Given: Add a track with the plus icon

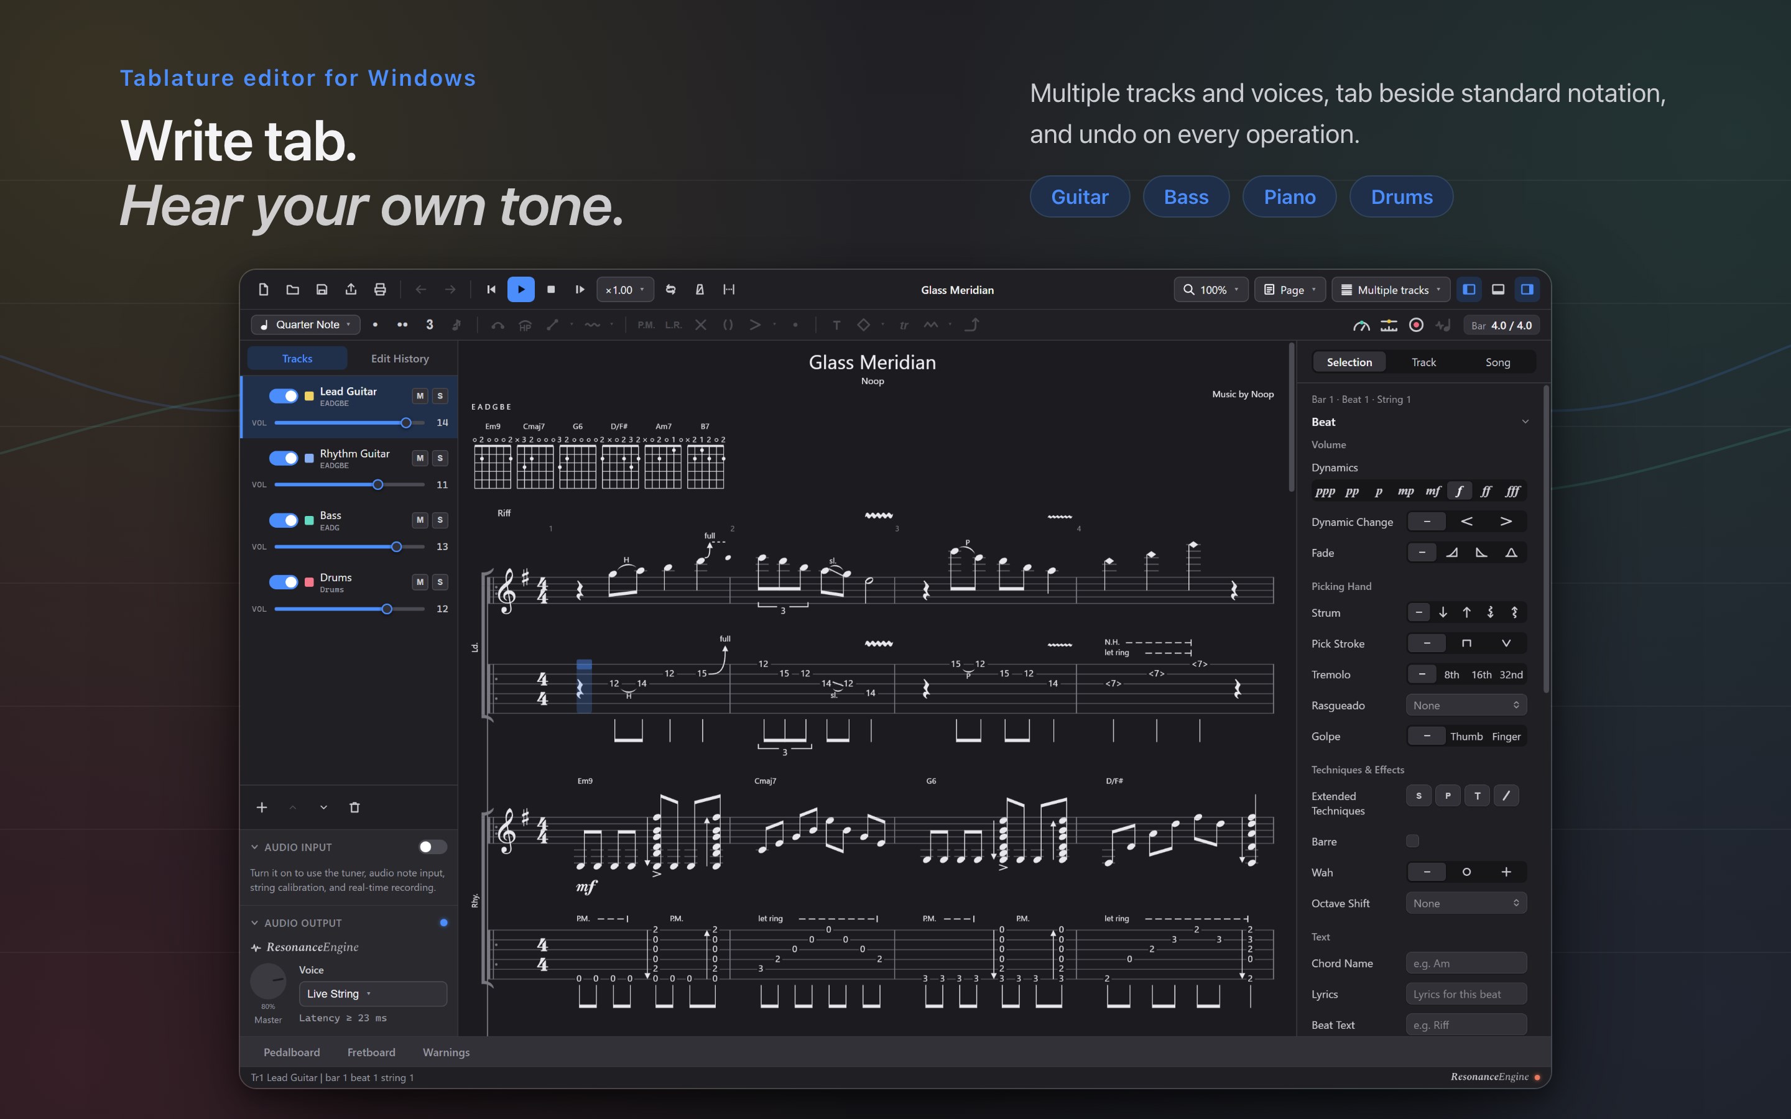Looking at the screenshot, I should (262, 808).
